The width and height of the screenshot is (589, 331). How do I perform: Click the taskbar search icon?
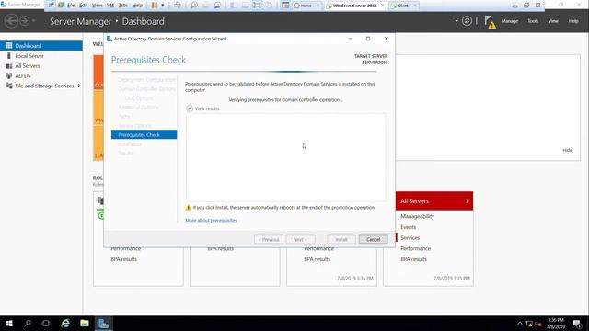point(28,323)
